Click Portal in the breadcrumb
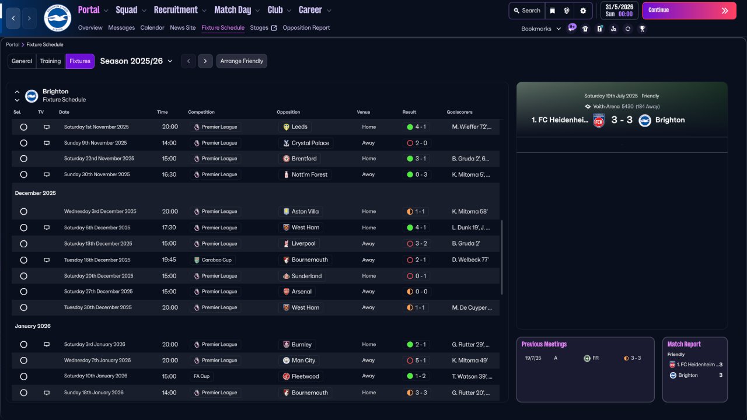747x420 pixels. click(13, 44)
